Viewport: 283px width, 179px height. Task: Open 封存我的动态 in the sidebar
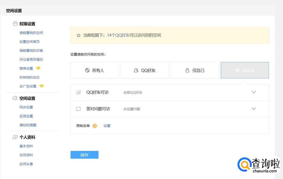point(30,77)
